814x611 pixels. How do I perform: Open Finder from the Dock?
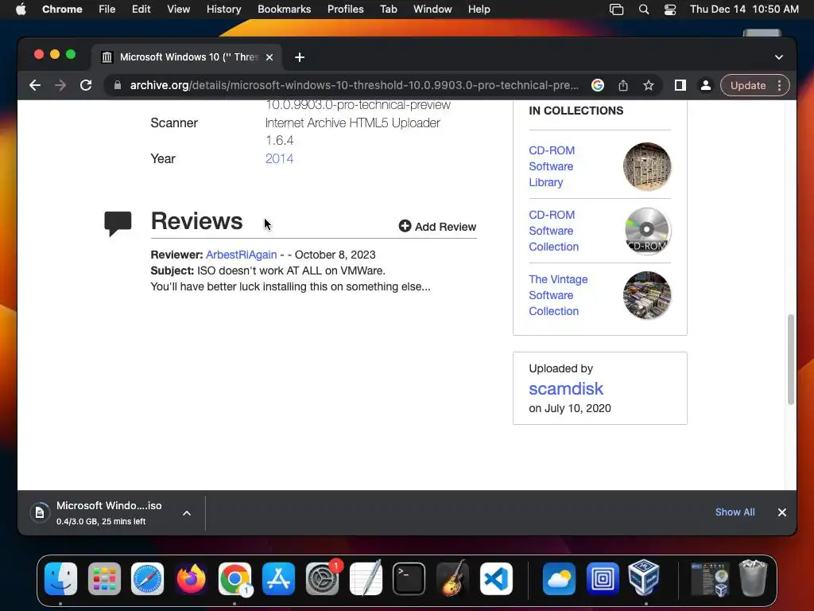(60, 578)
